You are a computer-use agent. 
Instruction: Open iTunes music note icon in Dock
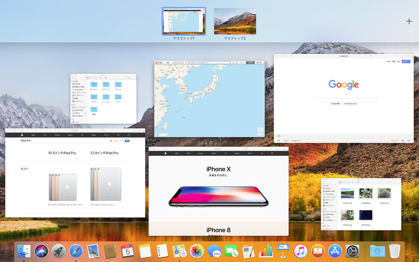[x=300, y=251]
